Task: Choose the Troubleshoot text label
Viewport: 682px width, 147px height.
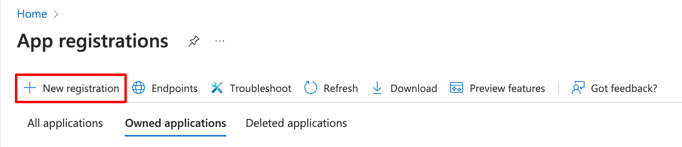Action: coord(260,88)
